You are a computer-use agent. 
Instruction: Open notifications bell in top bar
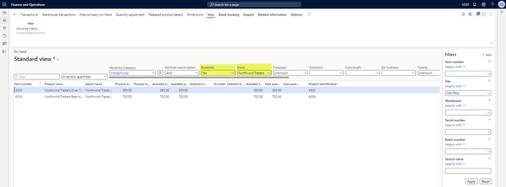pyautogui.click(x=474, y=5)
